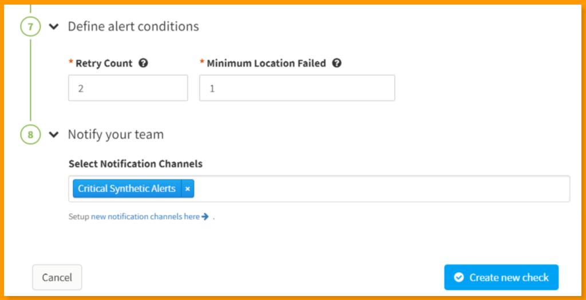The height and width of the screenshot is (300, 586).
Task: Select the step 7 circle indicator
Action: [30, 26]
